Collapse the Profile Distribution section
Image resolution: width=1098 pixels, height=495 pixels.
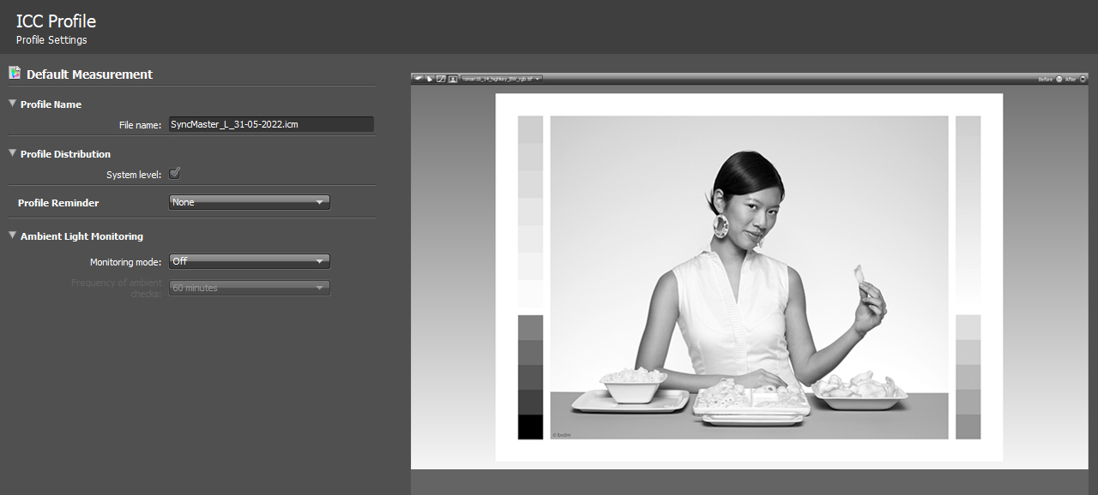click(x=13, y=153)
